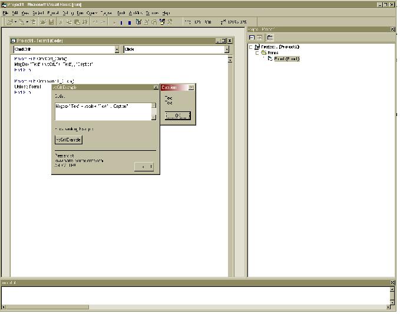
Task: Open the Help menu
Action: click(x=166, y=12)
